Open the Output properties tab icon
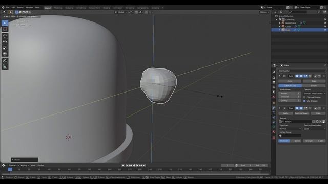 274,82
